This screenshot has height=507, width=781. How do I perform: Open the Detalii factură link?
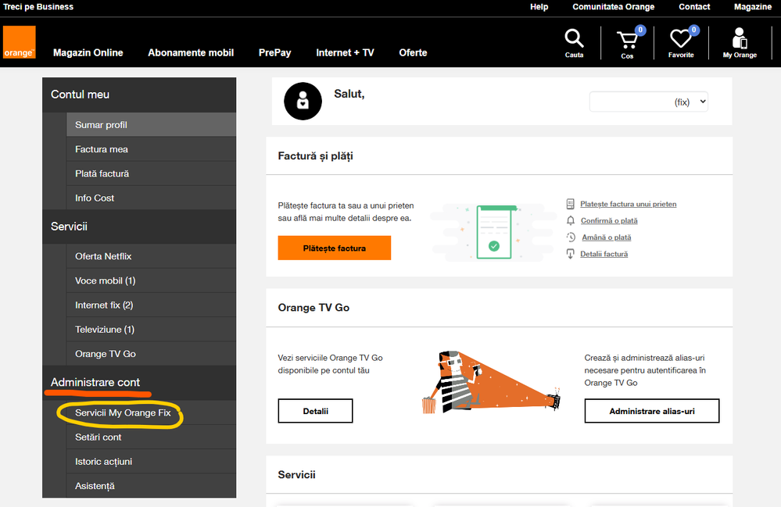point(604,254)
